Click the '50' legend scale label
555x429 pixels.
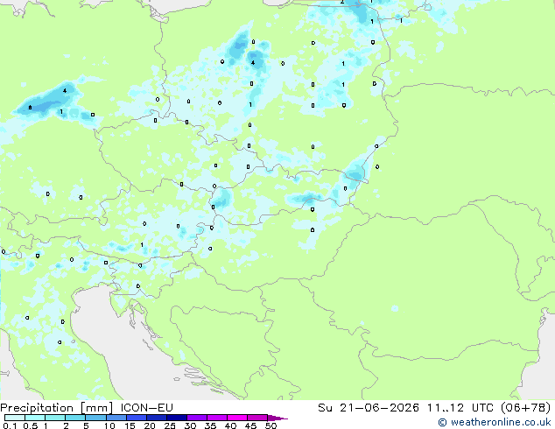pos(270,425)
